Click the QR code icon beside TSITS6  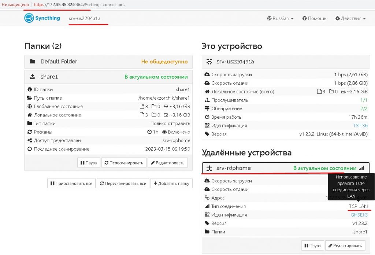click(x=207, y=126)
